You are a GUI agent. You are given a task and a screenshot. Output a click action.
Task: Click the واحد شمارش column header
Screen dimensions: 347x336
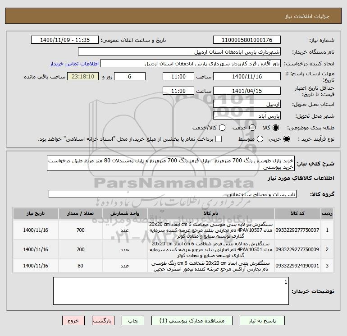click(125, 213)
